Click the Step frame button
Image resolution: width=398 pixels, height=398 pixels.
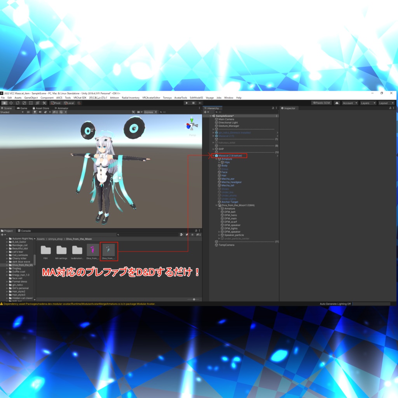[x=200, y=103]
